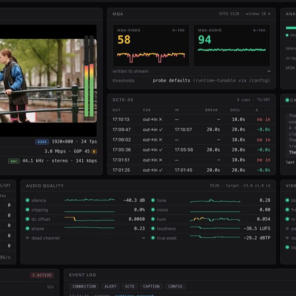Click the EVENT LOG panel heading
The width and height of the screenshot is (296, 296).
tap(82, 275)
